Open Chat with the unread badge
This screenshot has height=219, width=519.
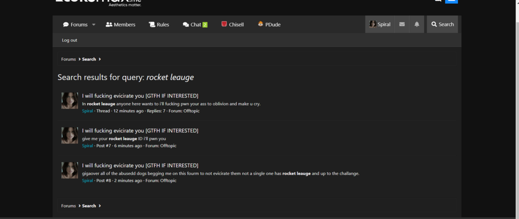[195, 24]
